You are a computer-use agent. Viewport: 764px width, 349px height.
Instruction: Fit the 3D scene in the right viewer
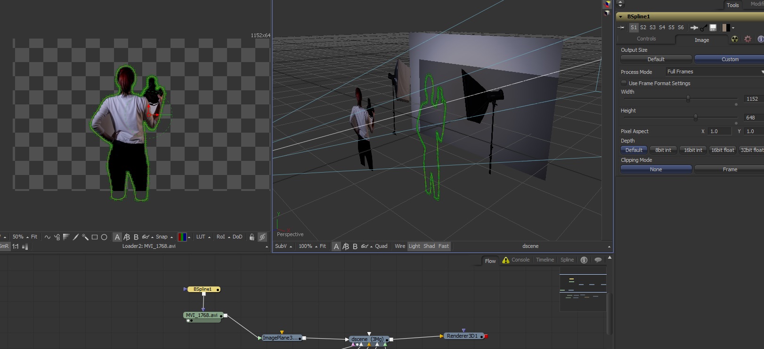pyautogui.click(x=323, y=246)
